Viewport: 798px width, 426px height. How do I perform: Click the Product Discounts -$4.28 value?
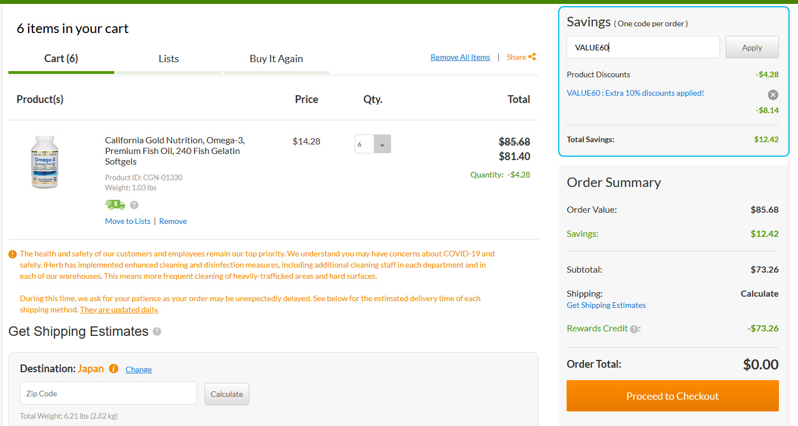pyautogui.click(x=767, y=74)
